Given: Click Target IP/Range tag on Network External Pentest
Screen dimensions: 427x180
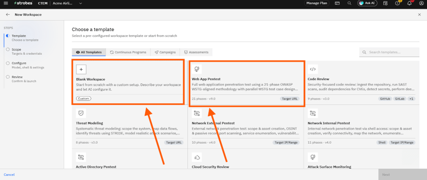Looking at the screenshot, I should (286, 142).
